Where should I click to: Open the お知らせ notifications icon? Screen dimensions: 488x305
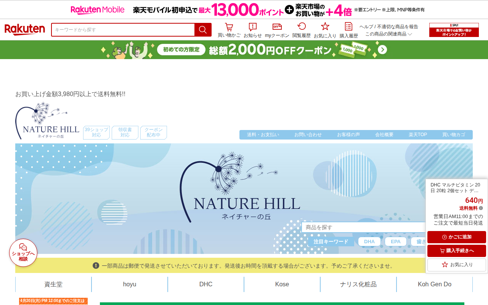pos(253,30)
